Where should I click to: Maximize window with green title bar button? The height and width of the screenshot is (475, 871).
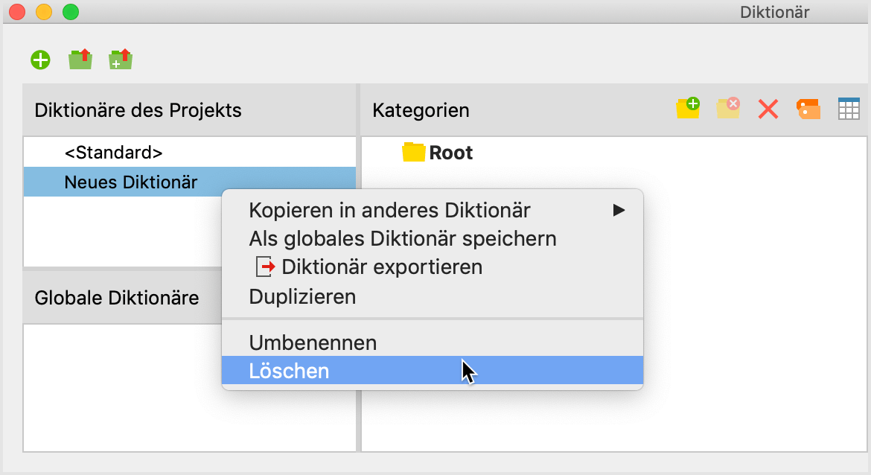click(x=71, y=12)
